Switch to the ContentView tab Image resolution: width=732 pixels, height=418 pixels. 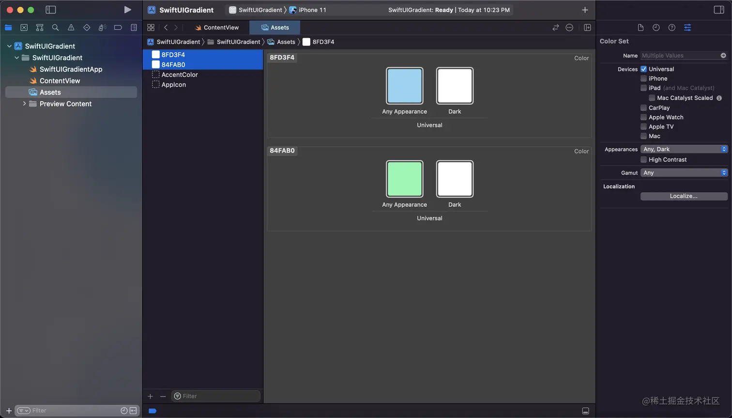coord(216,28)
